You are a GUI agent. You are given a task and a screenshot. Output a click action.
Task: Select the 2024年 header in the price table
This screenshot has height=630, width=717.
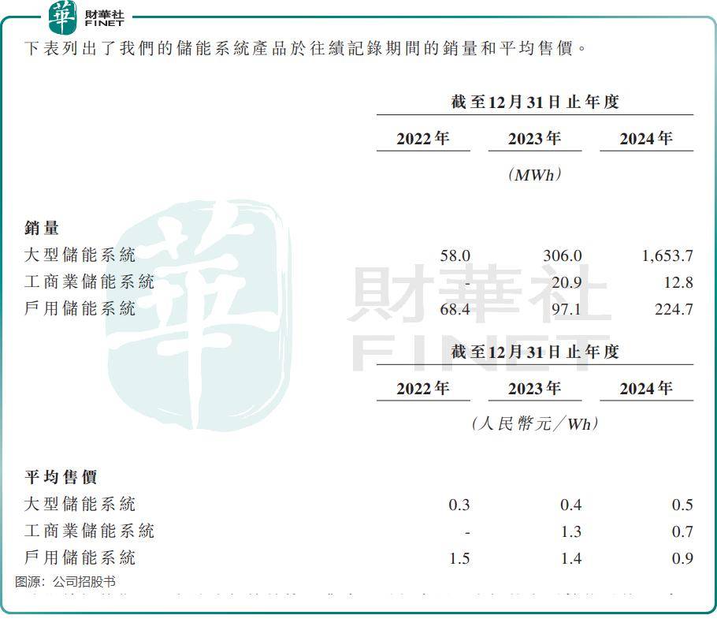point(646,388)
